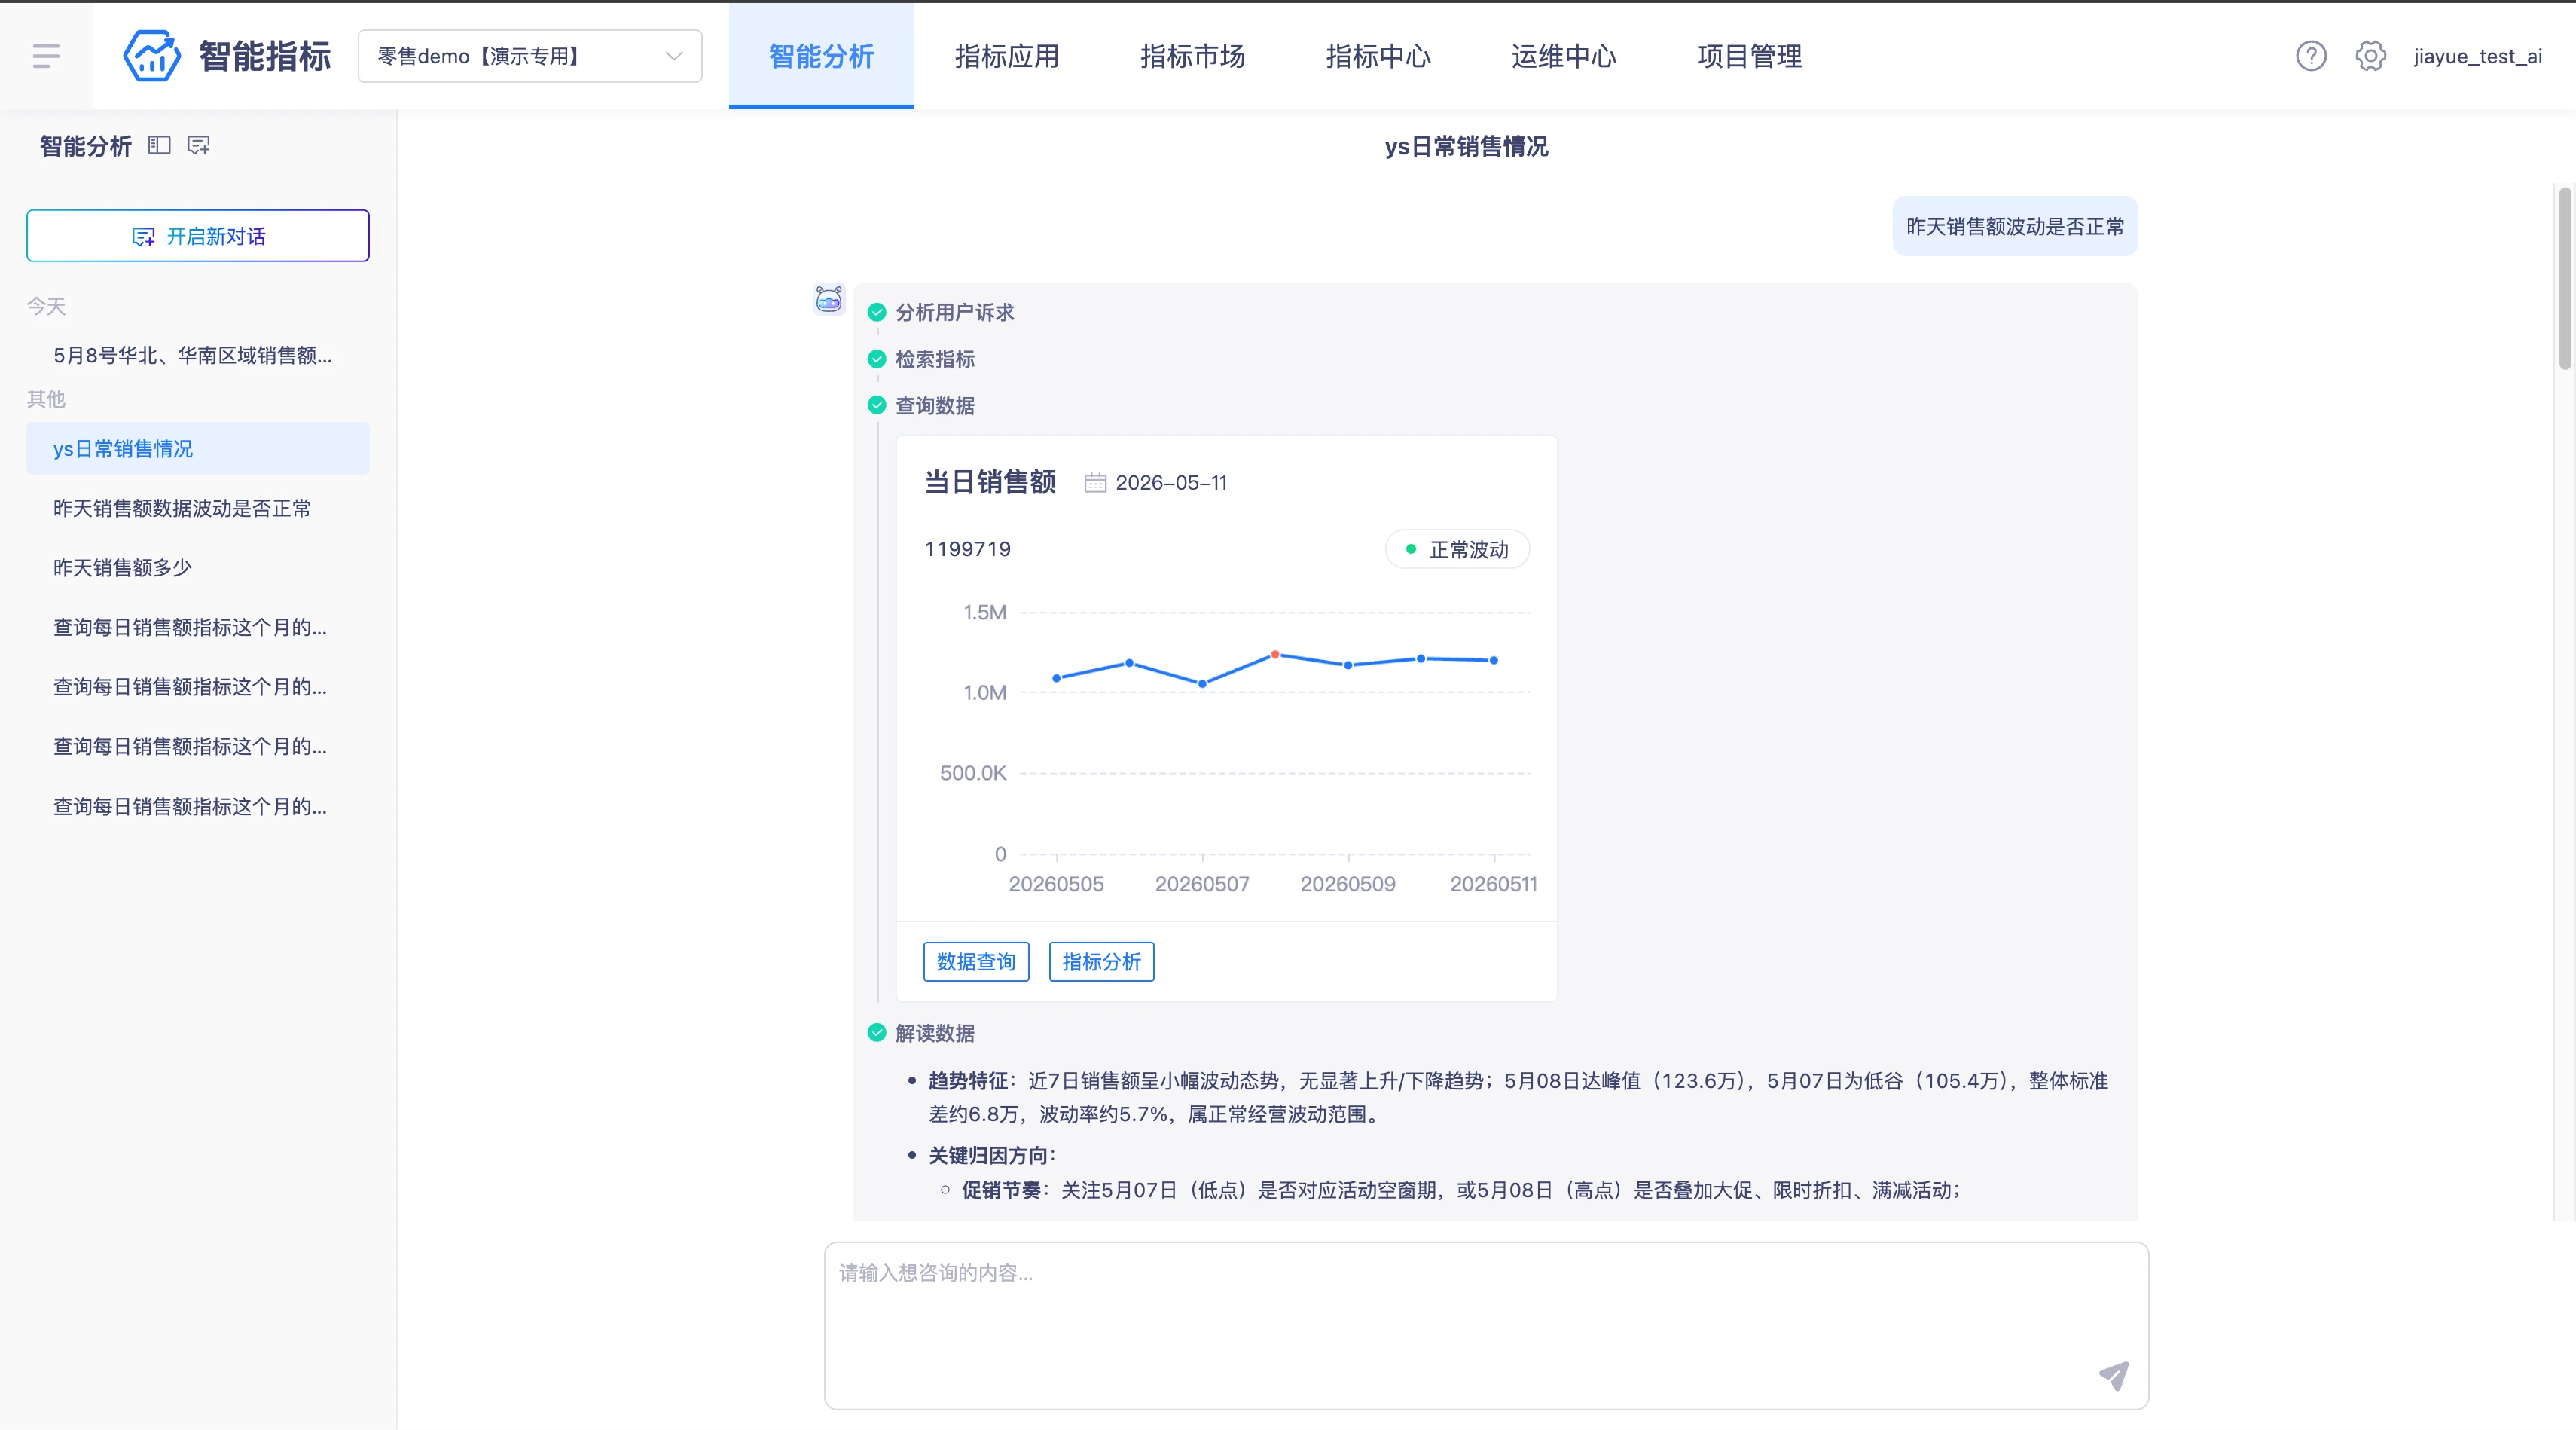Screen dimensions: 2576x1430
Task: Click the 开启新对话 button
Action: tap(198, 236)
